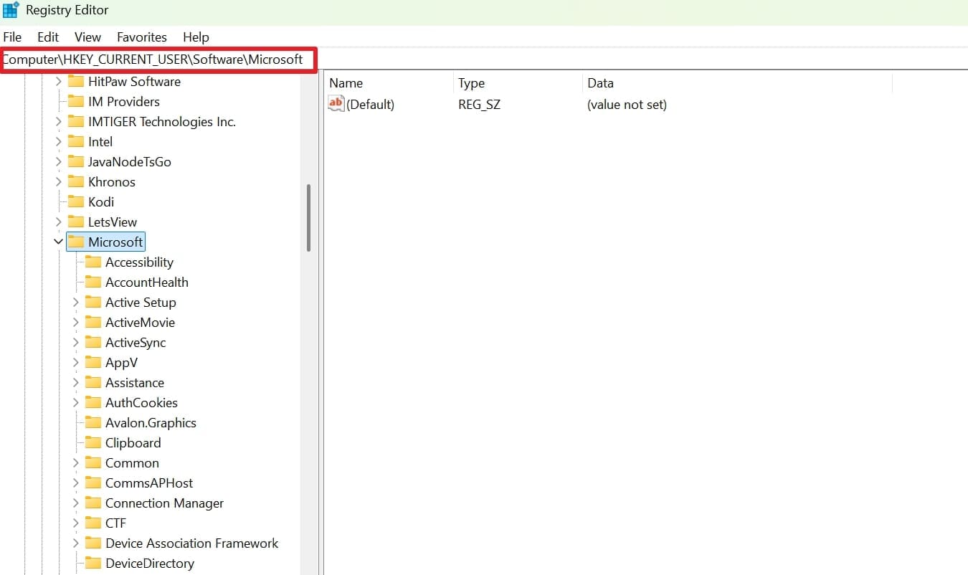Click the Avalon.Graphics folder icon

point(93,422)
